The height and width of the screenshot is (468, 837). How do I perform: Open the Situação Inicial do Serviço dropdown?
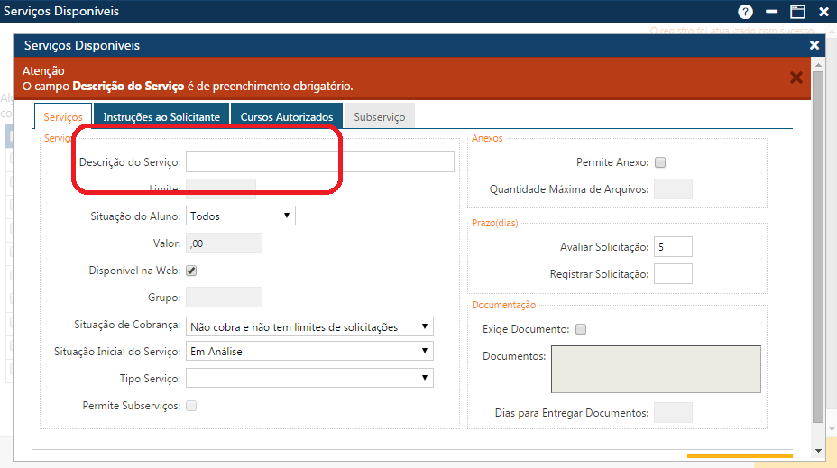pyautogui.click(x=309, y=352)
